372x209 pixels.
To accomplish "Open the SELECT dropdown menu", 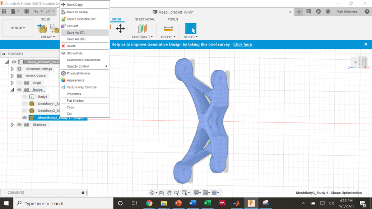I will point(191,37).
